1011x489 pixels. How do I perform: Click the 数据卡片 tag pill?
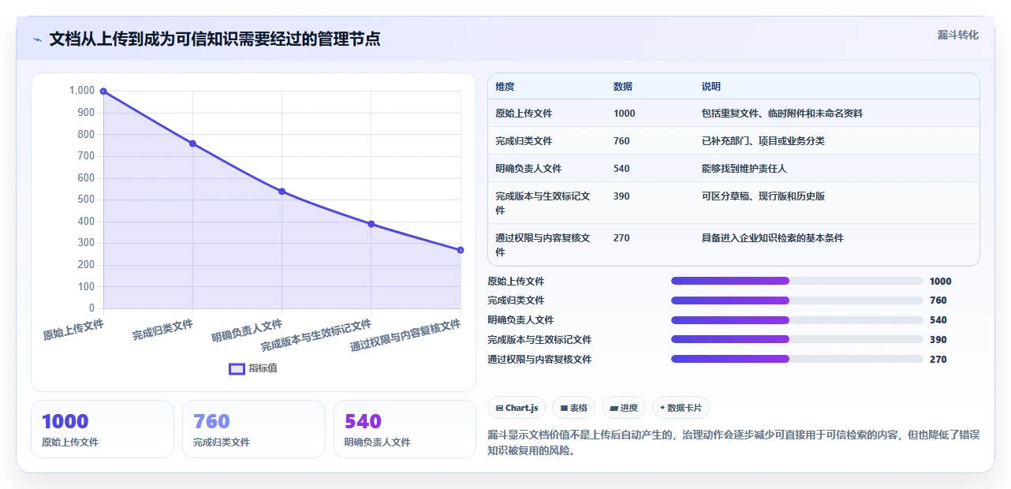click(681, 408)
